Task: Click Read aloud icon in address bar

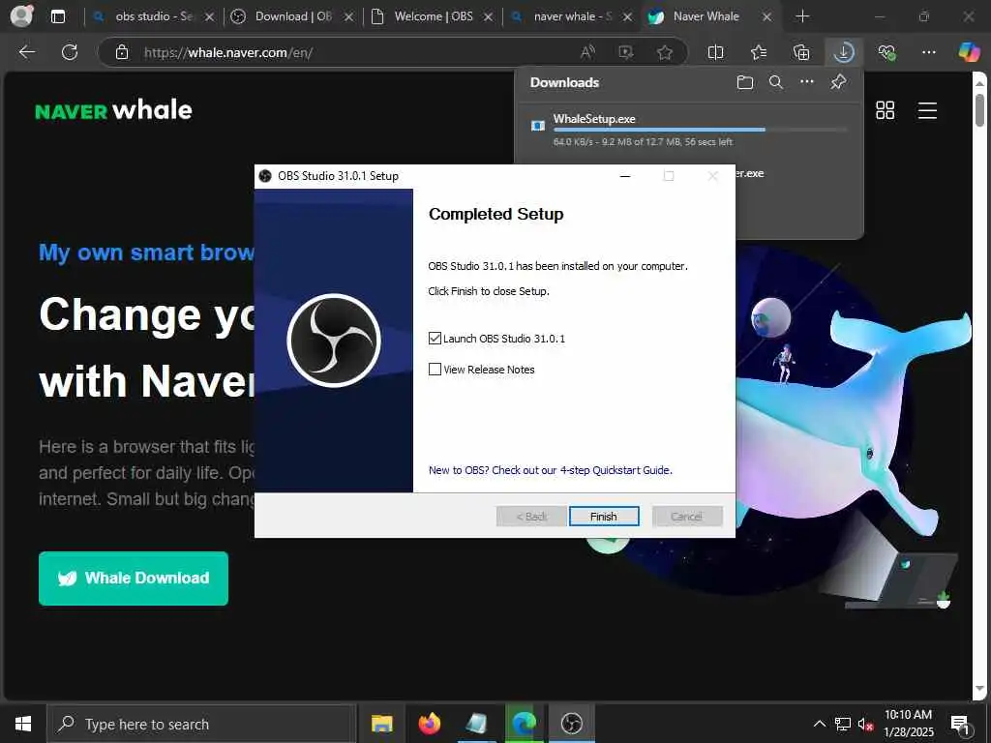Action: [587, 52]
